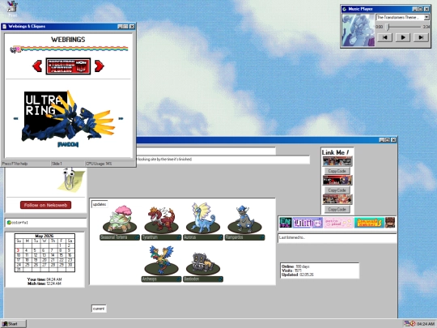Skip to previous track in Music Player
The image size is (437, 328).
(385, 37)
